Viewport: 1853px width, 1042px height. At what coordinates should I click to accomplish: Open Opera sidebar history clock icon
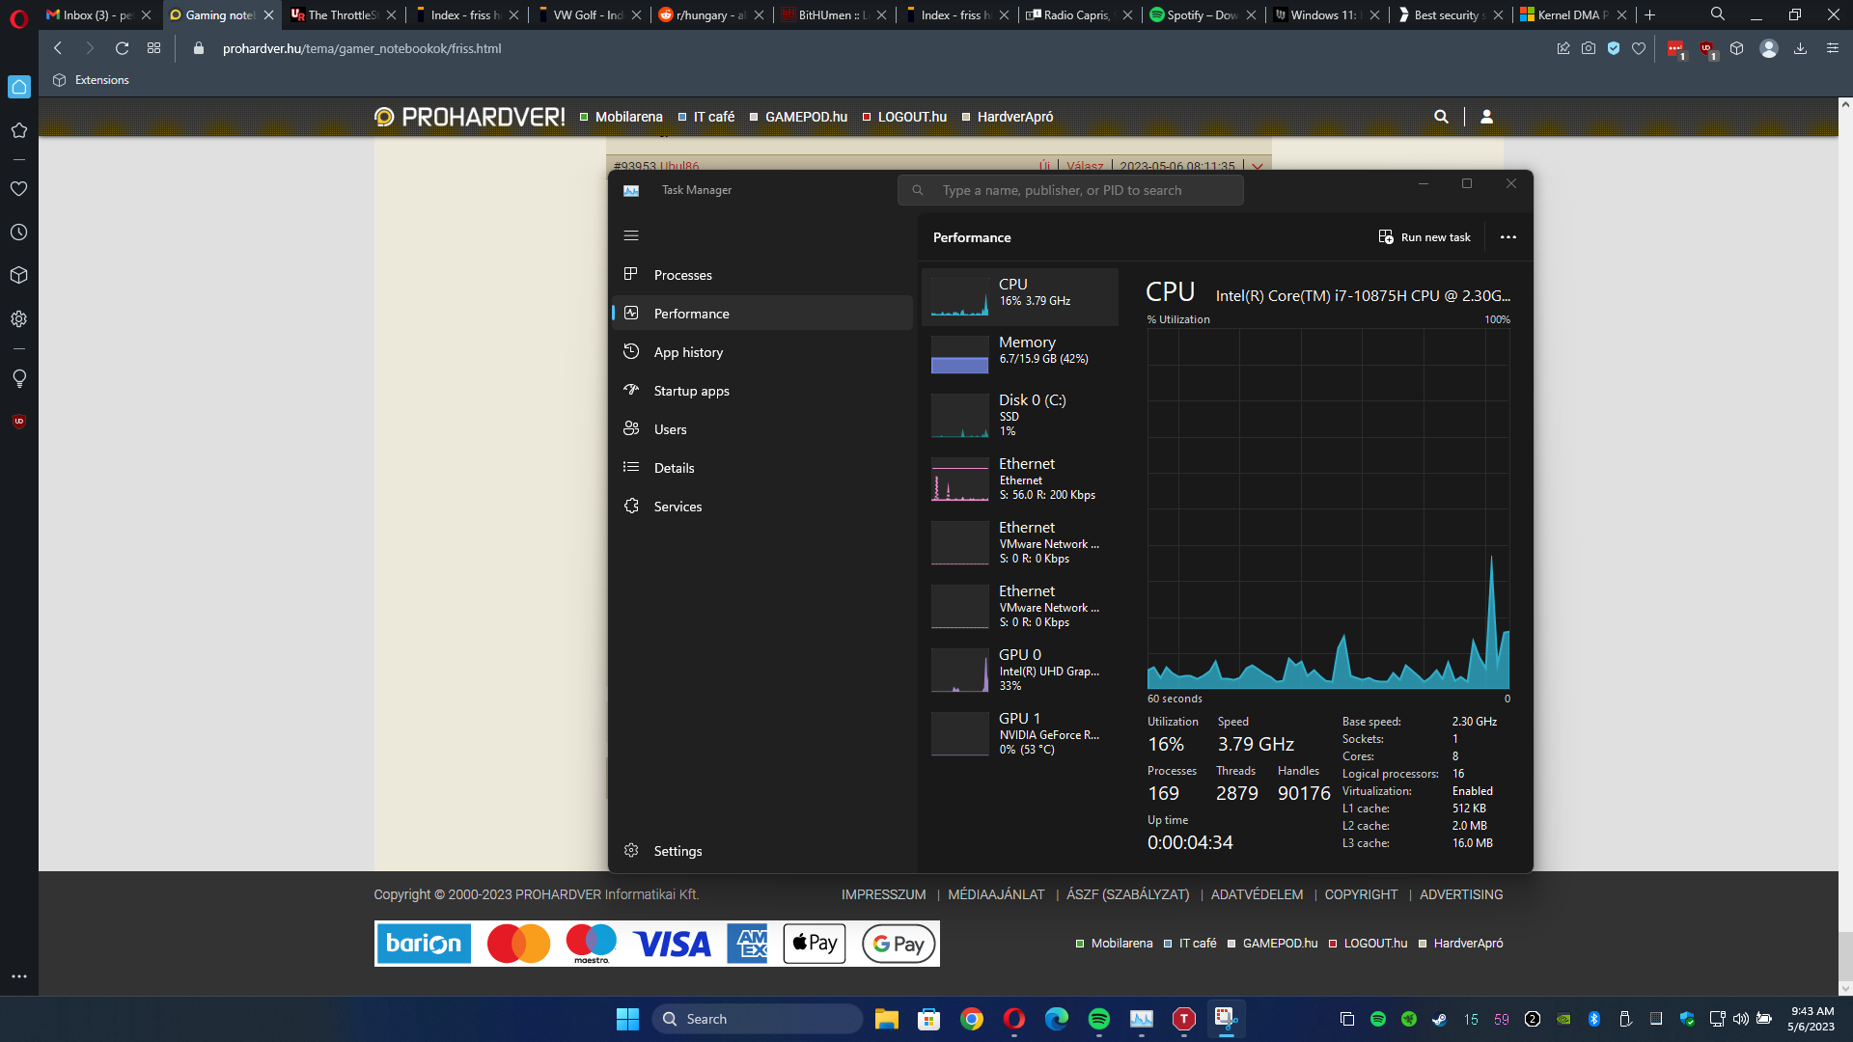click(18, 233)
